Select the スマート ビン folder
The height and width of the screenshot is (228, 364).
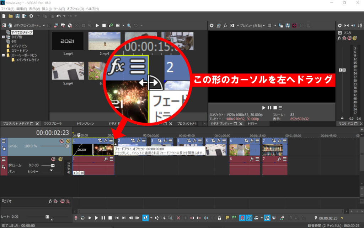point(19,51)
